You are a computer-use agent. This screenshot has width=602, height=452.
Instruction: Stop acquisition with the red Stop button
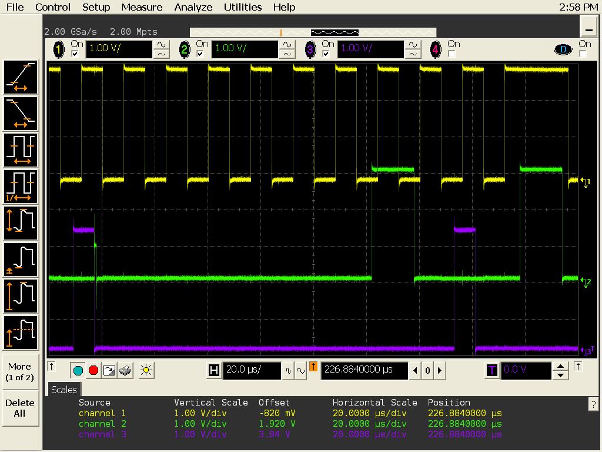(93, 371)
